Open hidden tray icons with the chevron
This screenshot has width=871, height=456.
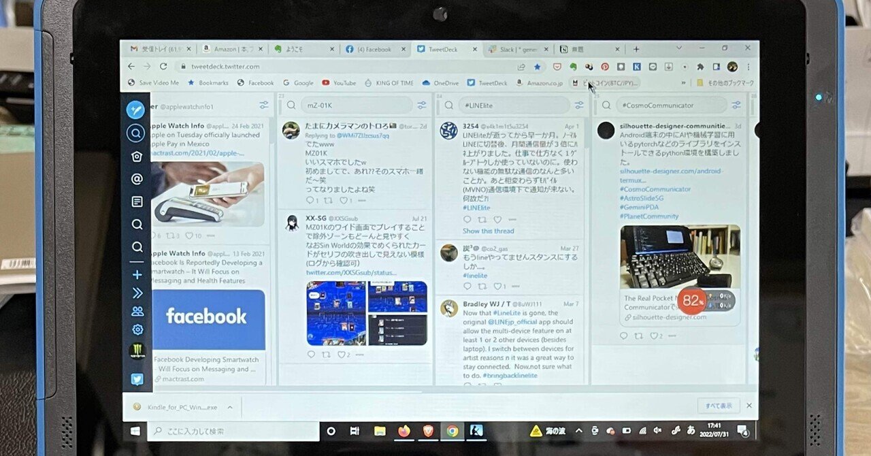(x=578, y=431)
